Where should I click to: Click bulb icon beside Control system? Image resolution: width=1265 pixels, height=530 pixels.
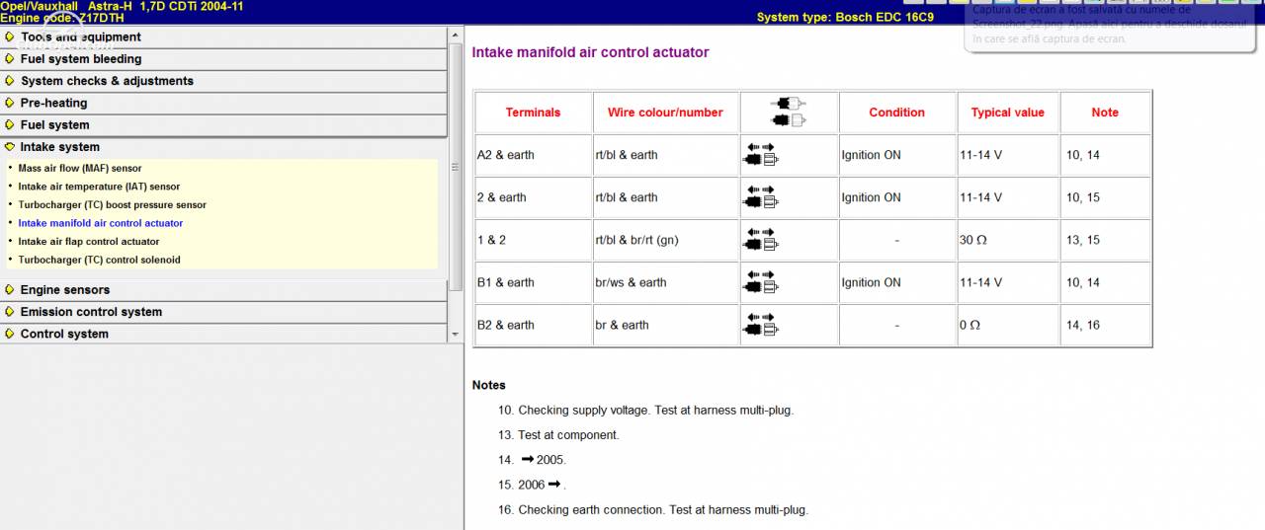(x=10, y=334)
